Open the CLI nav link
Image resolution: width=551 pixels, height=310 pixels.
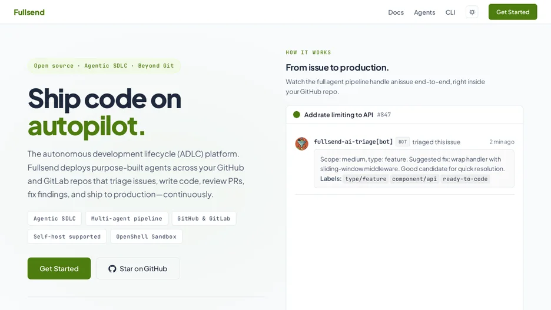coord(450,12)
